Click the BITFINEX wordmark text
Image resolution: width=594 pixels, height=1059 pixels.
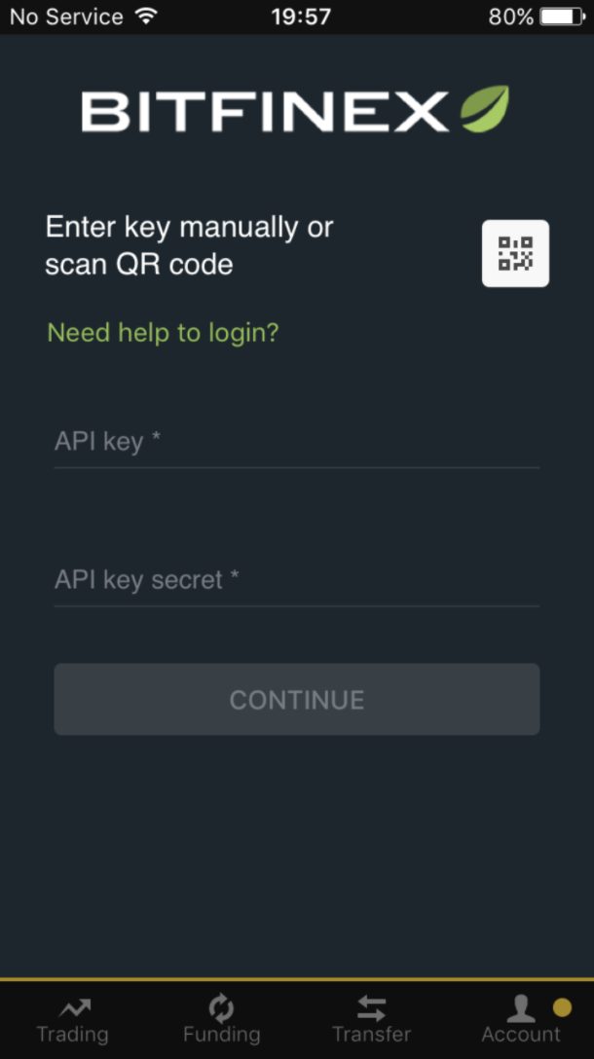click(x=265, y=111)
